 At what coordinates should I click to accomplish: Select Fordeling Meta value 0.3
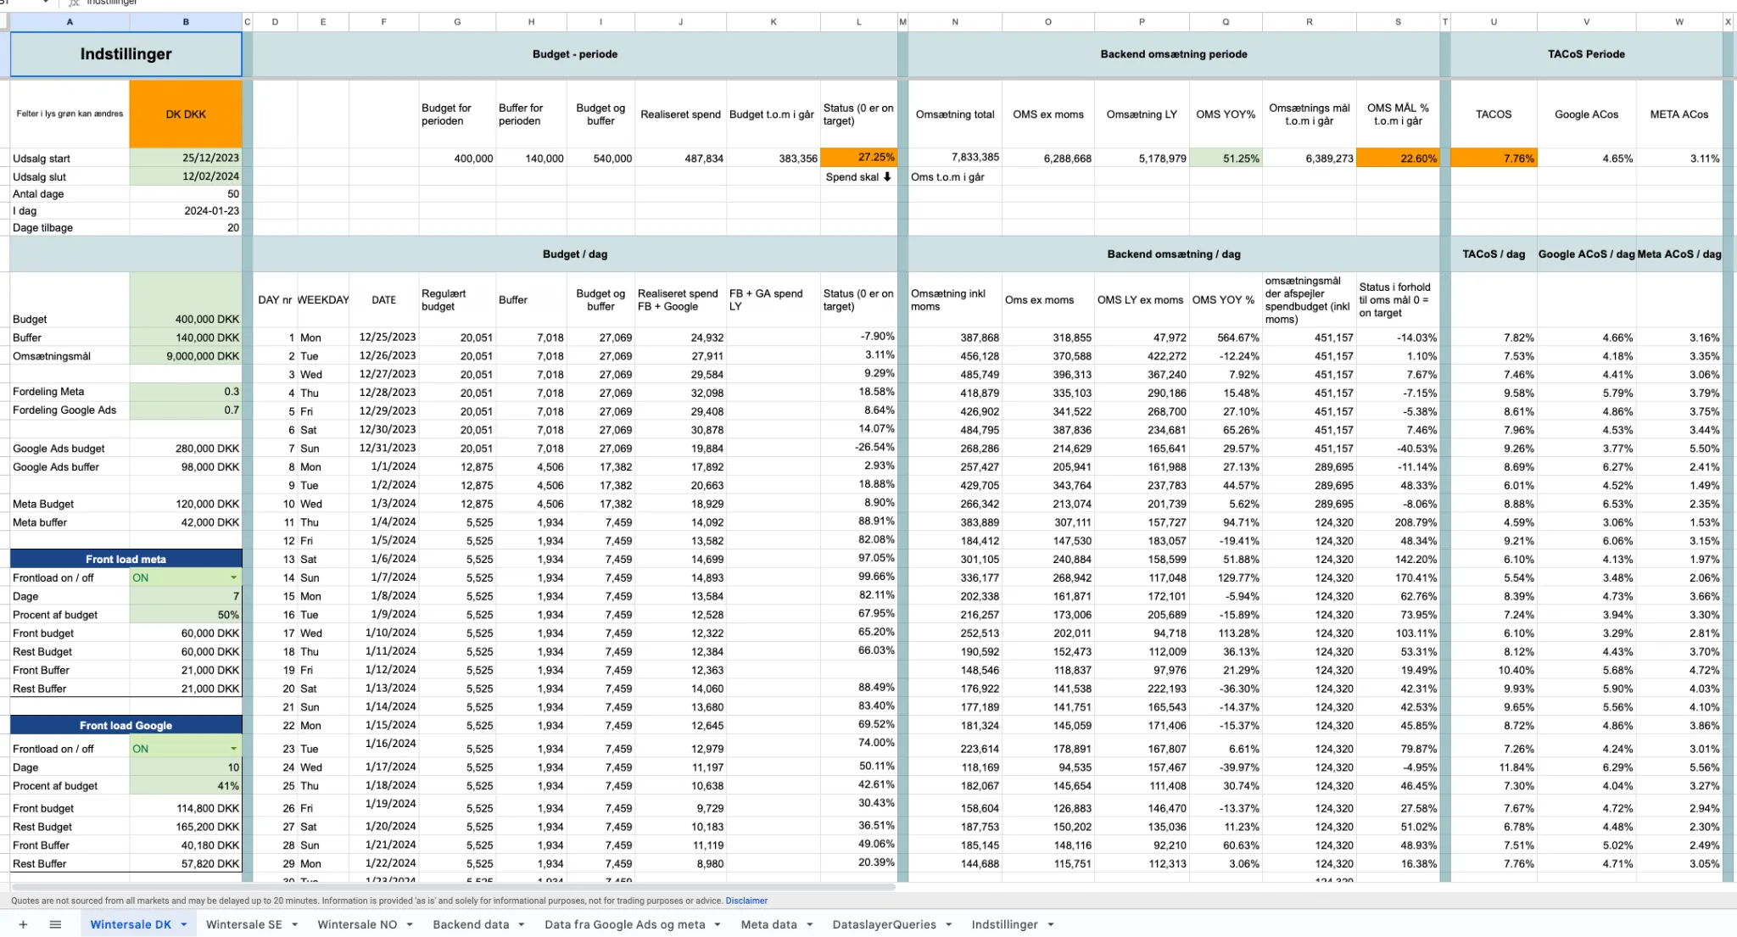tap(186, 392)
